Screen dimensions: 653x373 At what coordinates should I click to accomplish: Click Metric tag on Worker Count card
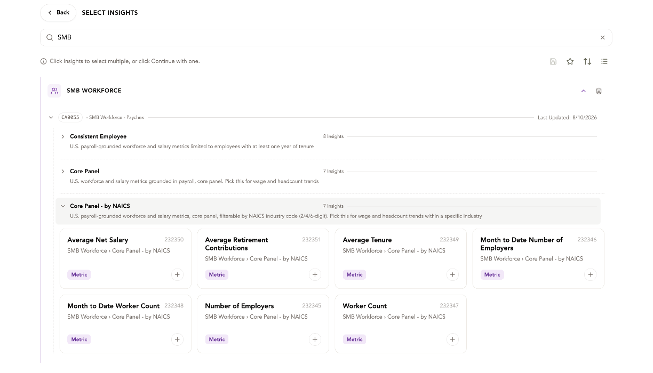point(354,339)
